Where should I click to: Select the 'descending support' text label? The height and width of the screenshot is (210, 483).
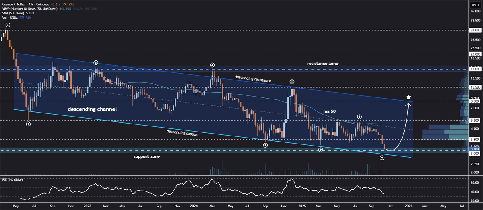tap(183, 132)
